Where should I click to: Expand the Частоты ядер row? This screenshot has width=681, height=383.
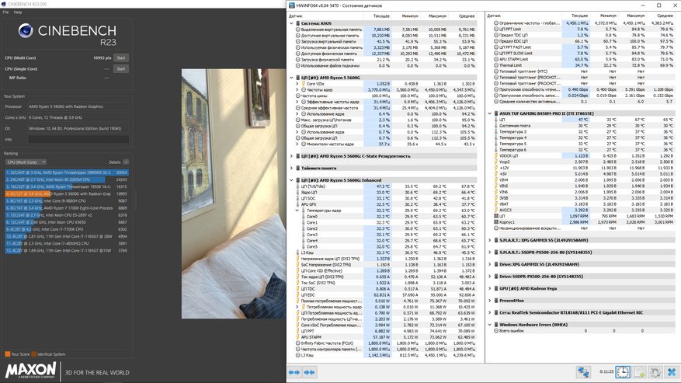click(x=297, y=90)
